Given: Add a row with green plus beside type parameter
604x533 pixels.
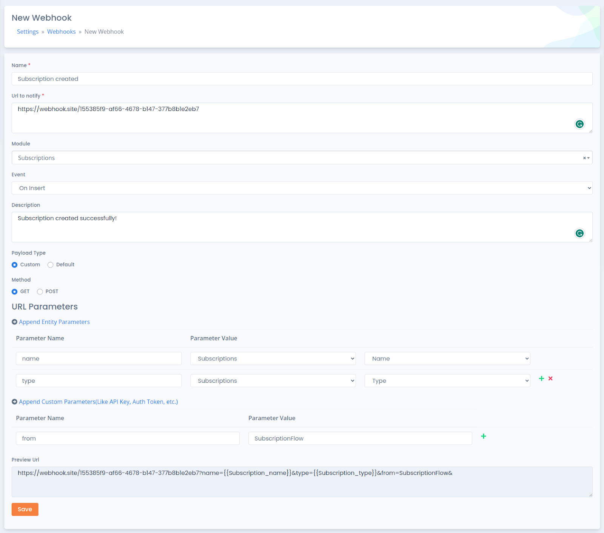Looking at the screenshot, I should 541,378.
